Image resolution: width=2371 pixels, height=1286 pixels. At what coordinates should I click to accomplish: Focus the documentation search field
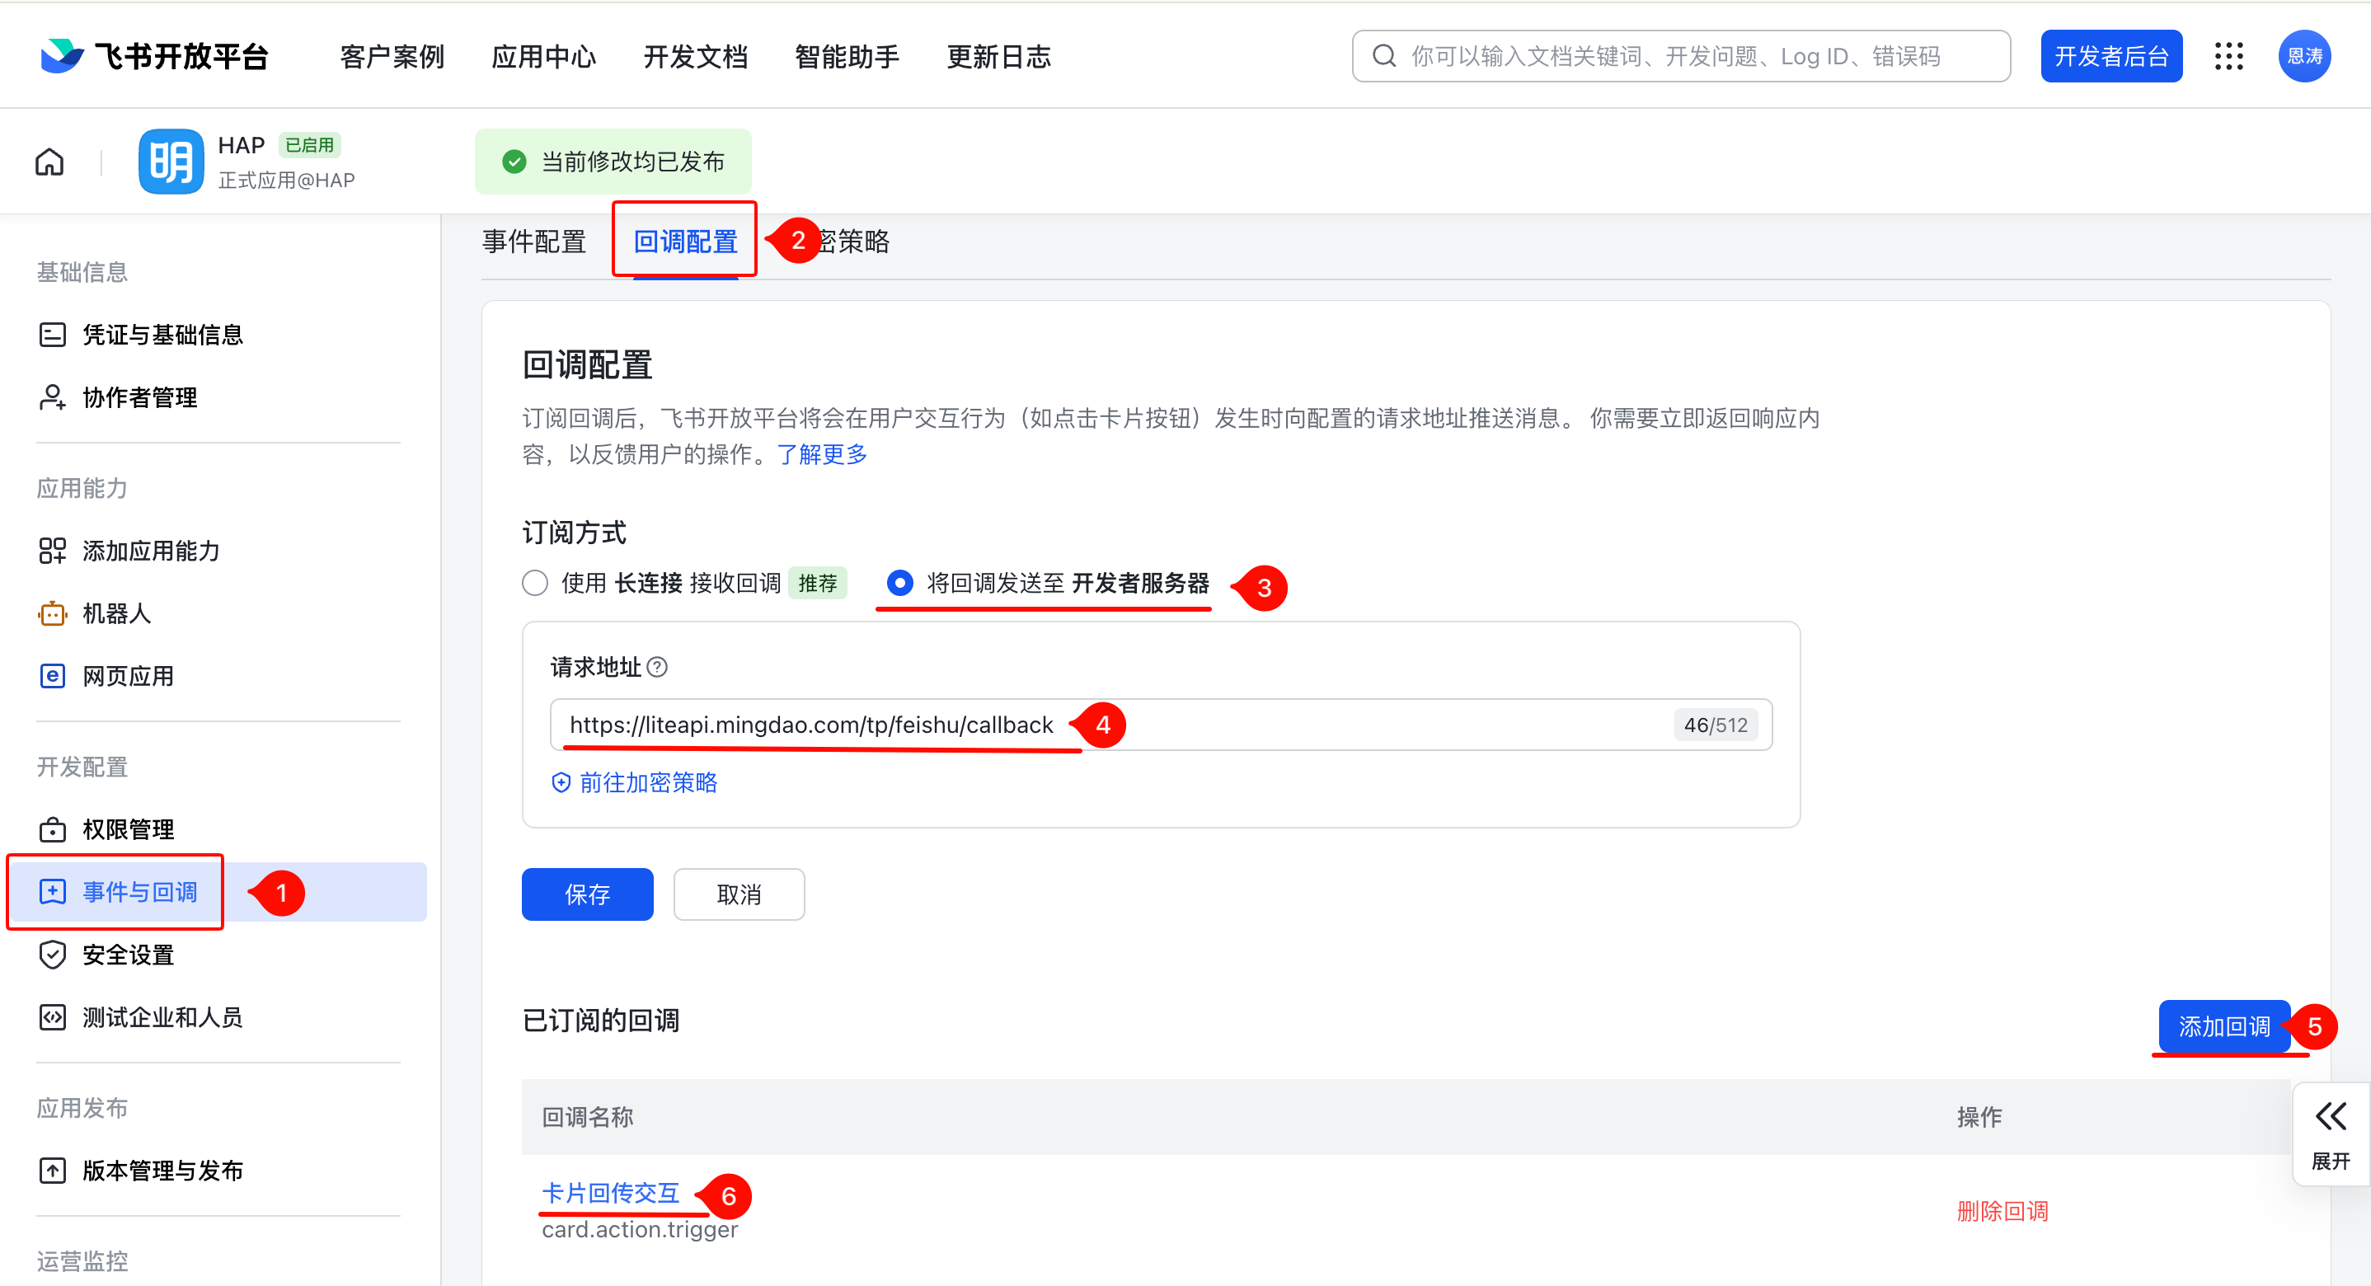pyautogui.click(x=1681, y=56)
